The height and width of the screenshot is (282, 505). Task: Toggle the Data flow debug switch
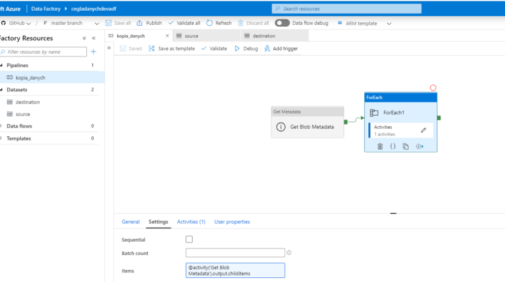[x=282, y=23]
